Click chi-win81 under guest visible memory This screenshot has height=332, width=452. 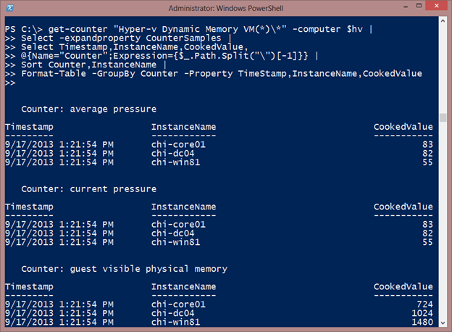(175, 322)
